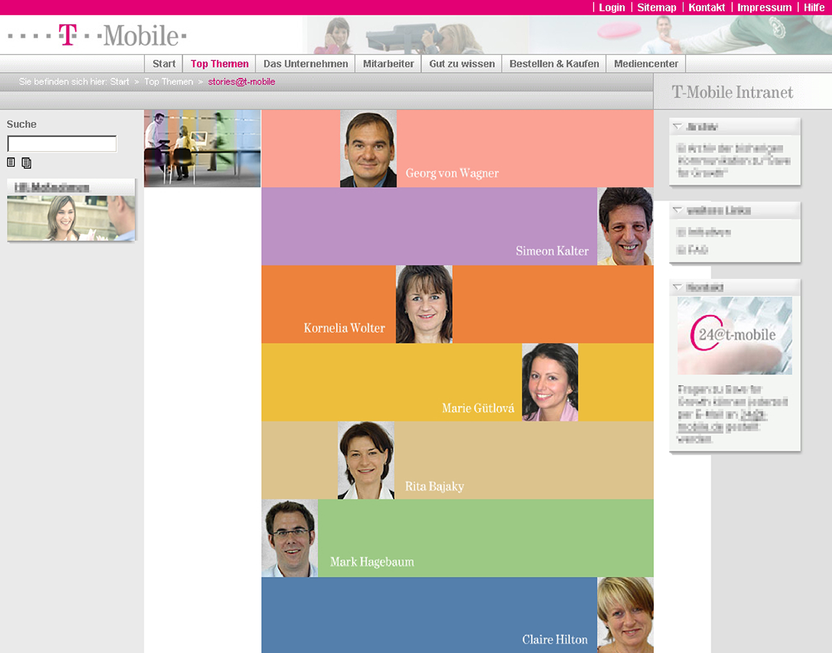Open Bestellen & Kaufen section
832x653 pixels.
click(x=554, y=64)
